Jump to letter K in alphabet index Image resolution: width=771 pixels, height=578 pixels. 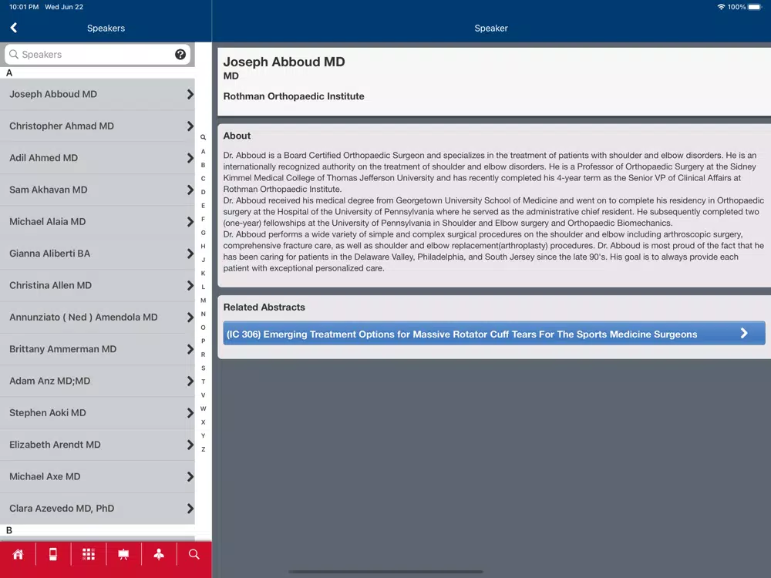pos(203,274)
